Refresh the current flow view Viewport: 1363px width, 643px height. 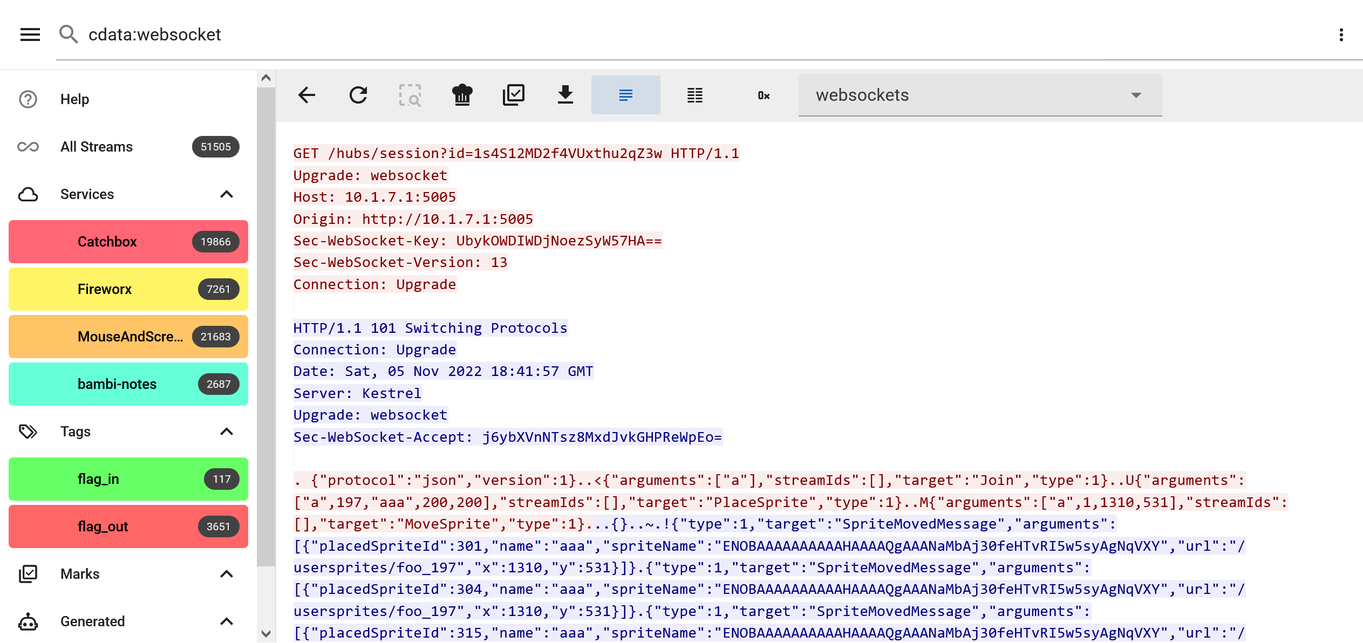click(358, 95)
